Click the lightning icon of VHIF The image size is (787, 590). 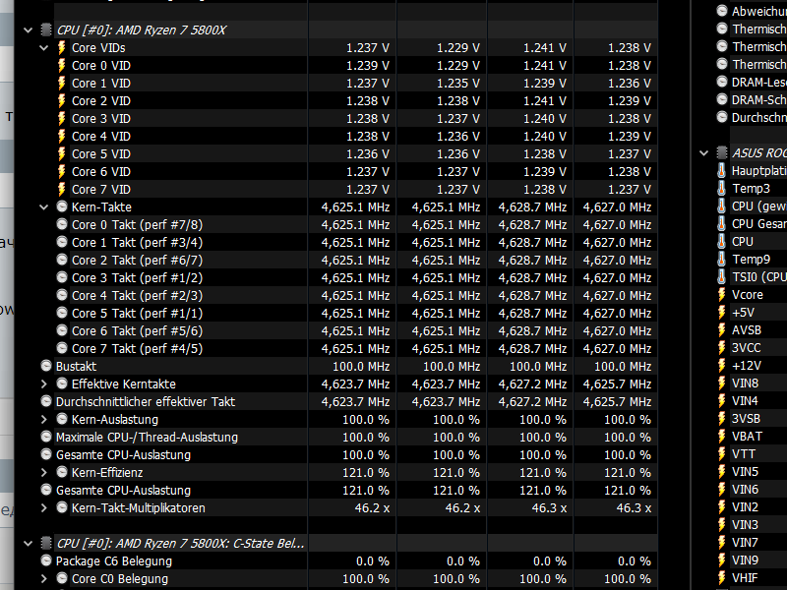tap(722, 577)
